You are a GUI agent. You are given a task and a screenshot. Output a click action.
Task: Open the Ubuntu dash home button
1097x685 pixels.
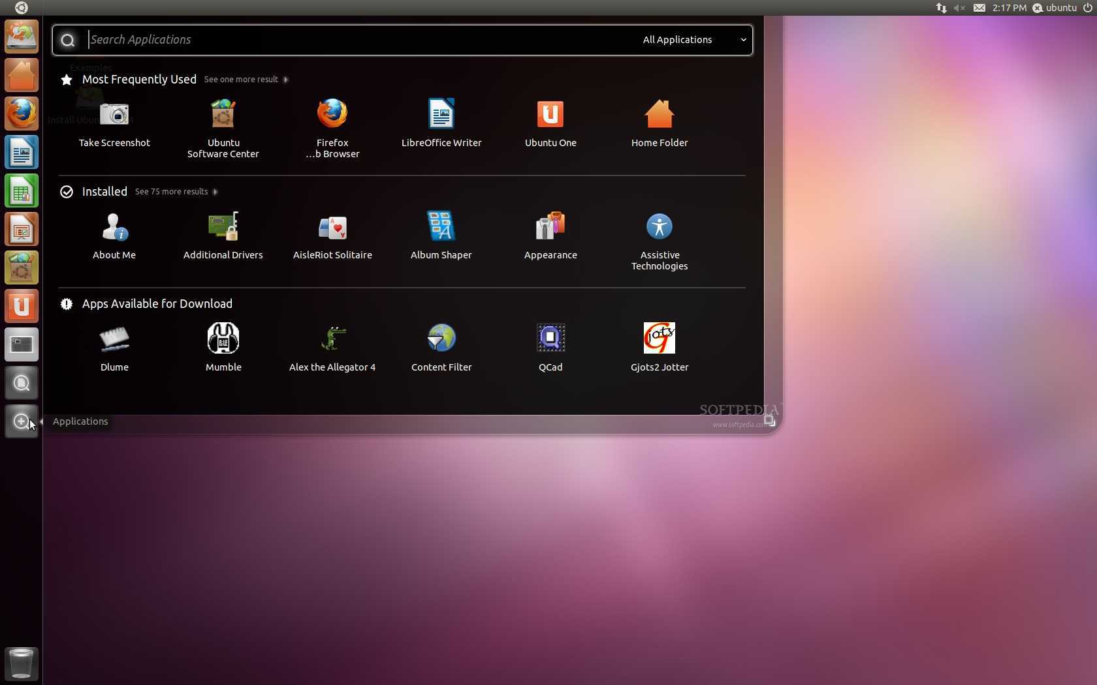(21, 8)
